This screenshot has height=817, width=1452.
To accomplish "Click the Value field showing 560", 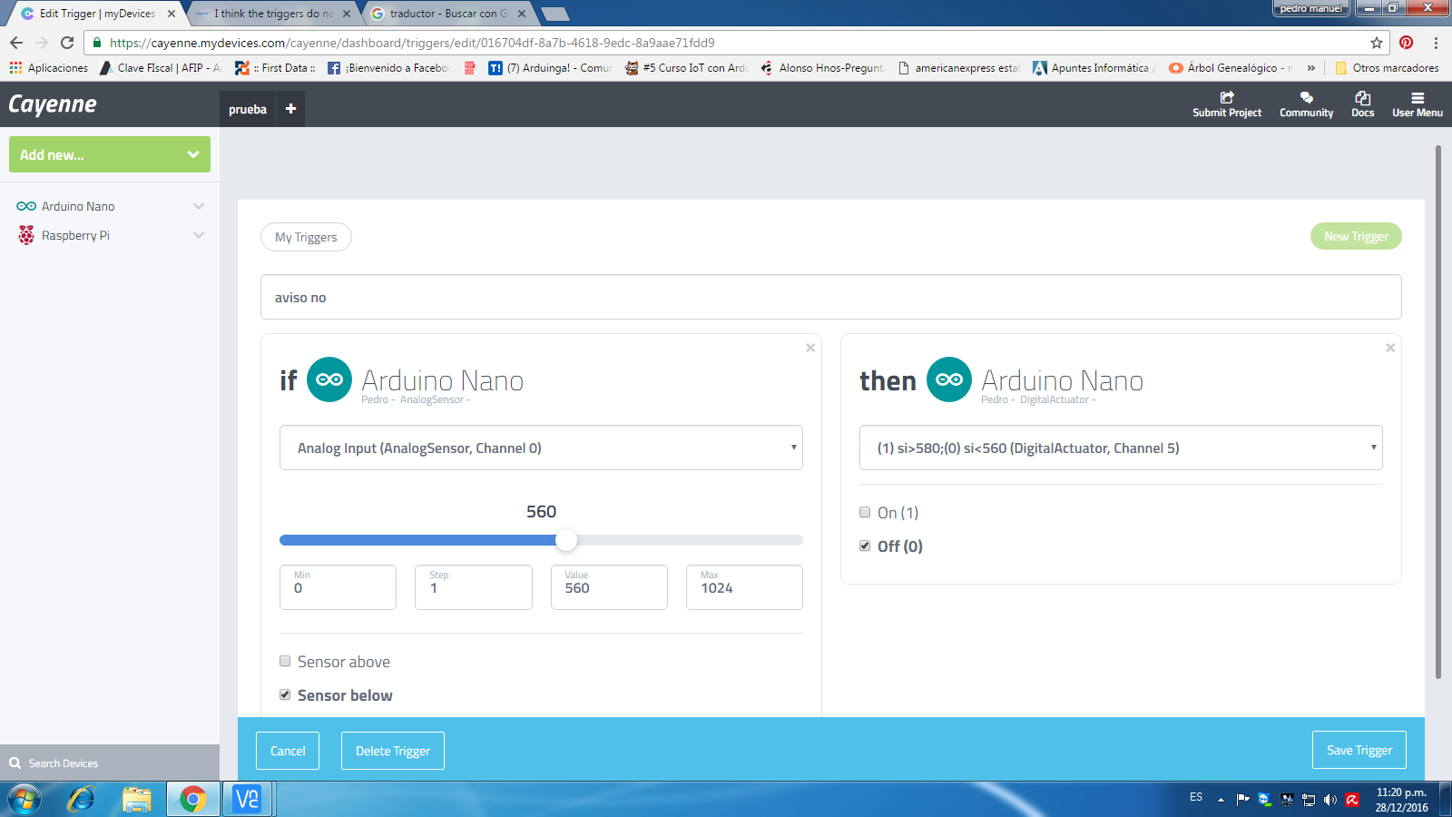I will [x=609, y=587].
